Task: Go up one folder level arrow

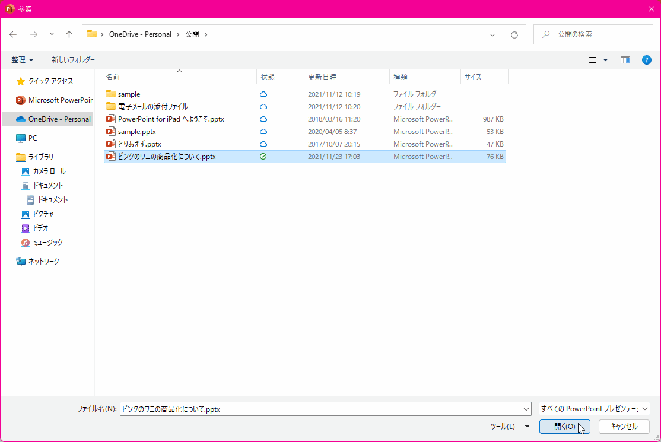Action: click(69, 34)
